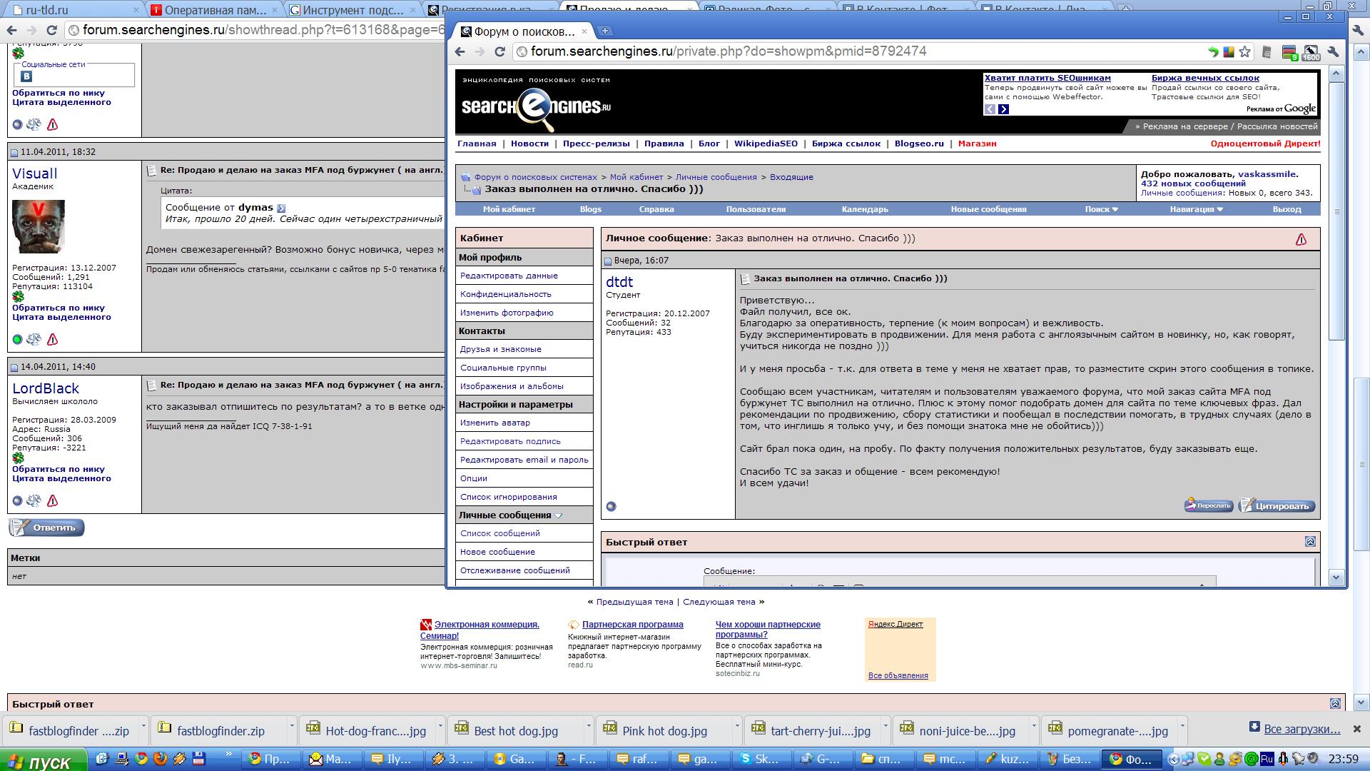Expand the Навигация dropdown menu
Screen dimensions: 1370x771
coord(1197,209)
